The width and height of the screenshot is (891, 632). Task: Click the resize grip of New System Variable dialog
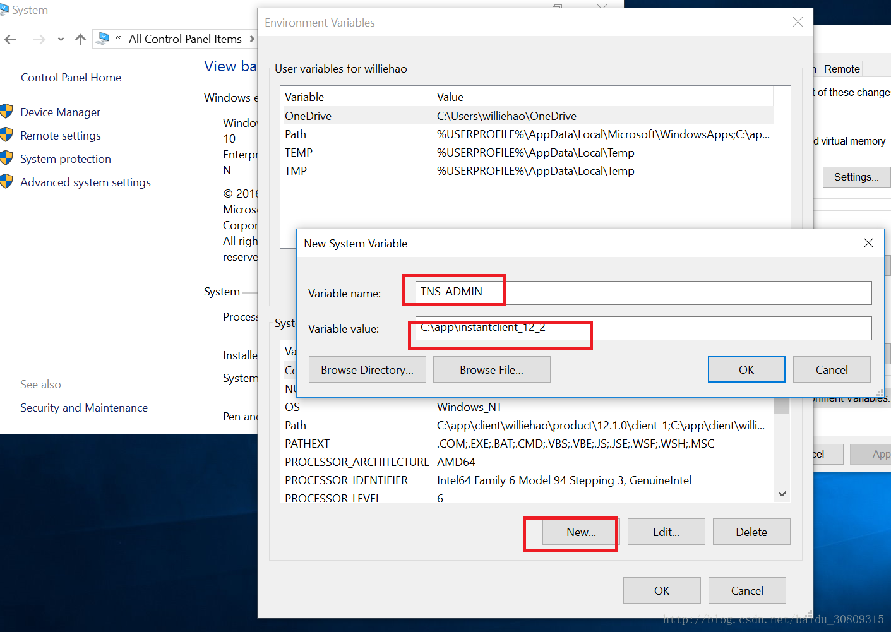click(x=879, y=392)
